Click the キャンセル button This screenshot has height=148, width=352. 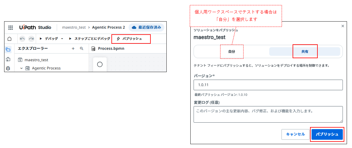click(295, 134)
